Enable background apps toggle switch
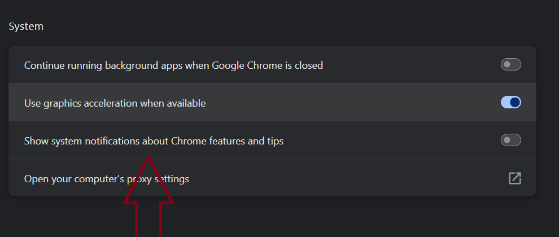Image resolution: width=559 pixels, height=237 pixels. click(x=510, y=65)
